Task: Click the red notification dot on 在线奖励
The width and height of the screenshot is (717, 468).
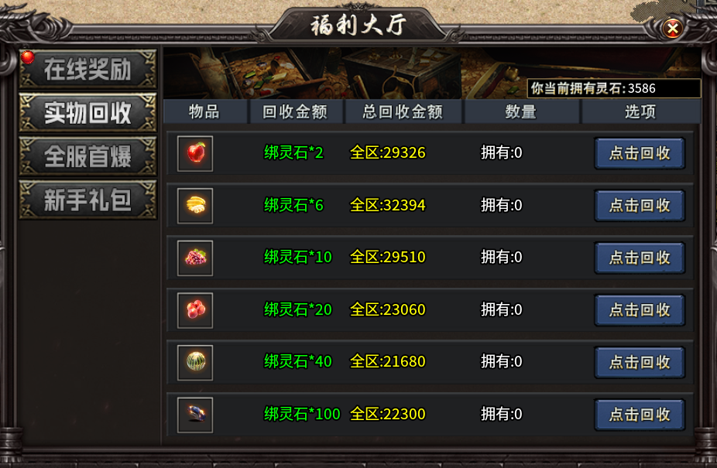Action: coord(28,57)
